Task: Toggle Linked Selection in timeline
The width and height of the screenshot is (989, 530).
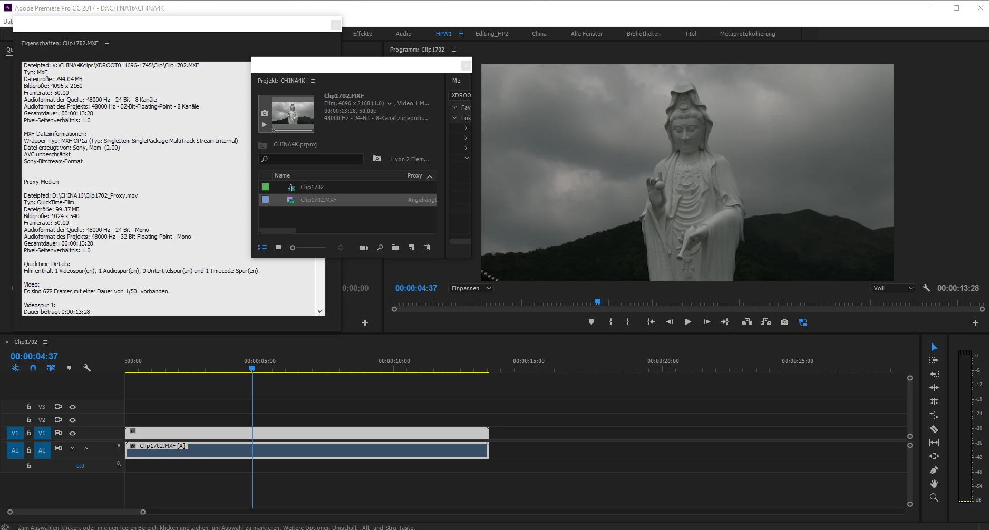Action: [x=51, y=368]
